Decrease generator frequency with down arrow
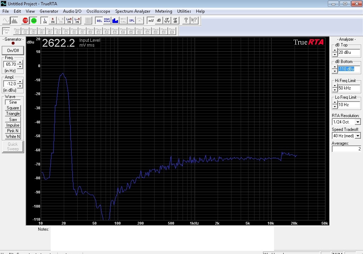This screenshot has width=363, height=254. point(20,67)
